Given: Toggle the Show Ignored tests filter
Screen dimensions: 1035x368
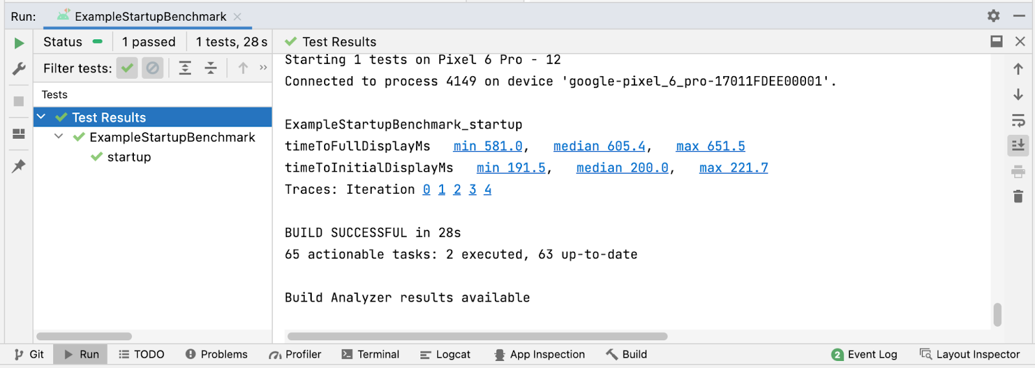Looking at the screenshot, I should click(153, 68).
